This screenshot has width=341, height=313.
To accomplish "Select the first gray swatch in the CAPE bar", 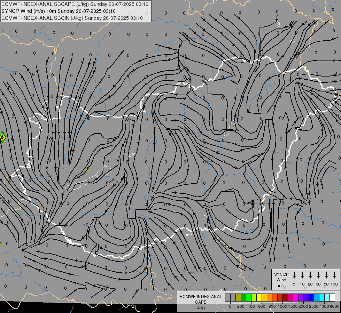I will [228, 297].
